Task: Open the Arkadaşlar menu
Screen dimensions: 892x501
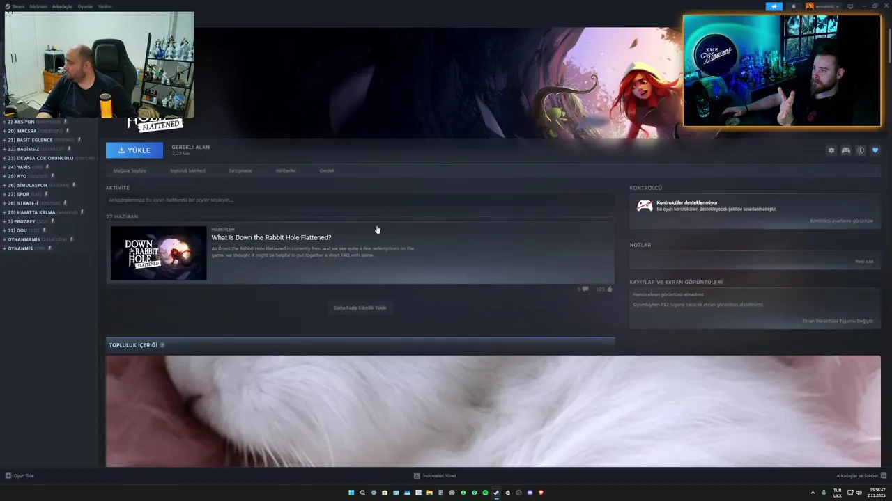Action: point(63,6)
